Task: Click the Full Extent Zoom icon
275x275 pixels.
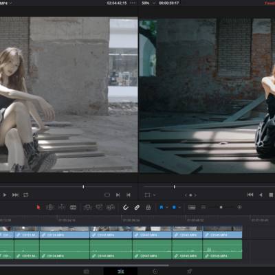Action: pos(192,207)
